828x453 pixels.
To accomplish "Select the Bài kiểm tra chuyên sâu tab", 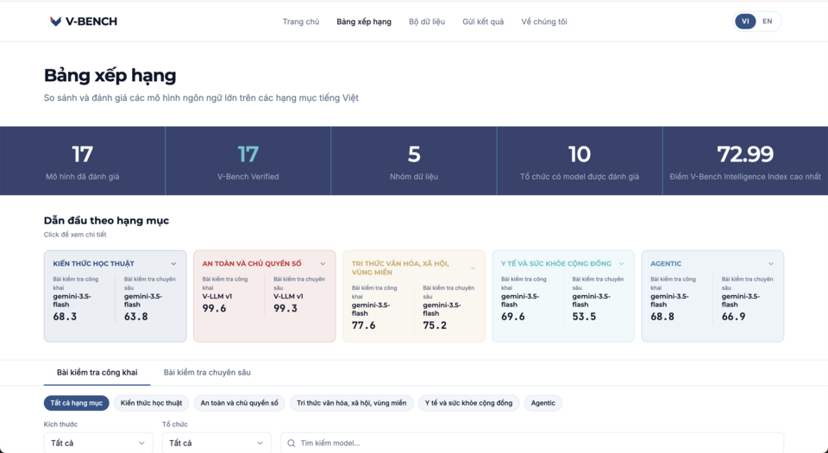I will [x=207, y=372].
